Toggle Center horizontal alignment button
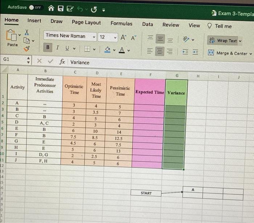The image size is (254, 223). pos(160,51)
